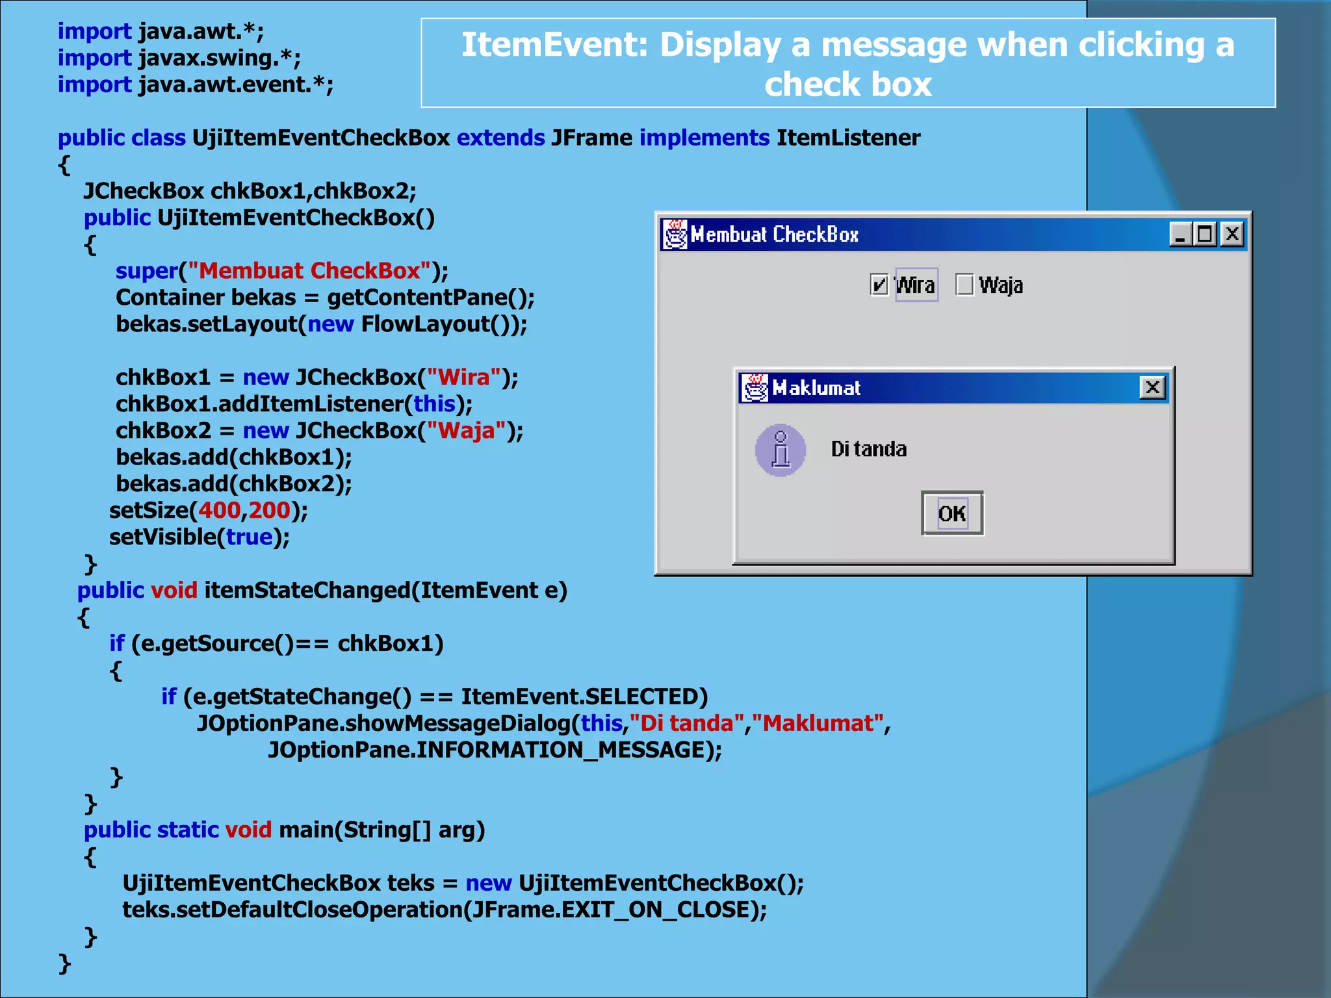The width and height of the screenshot is (1331, 998).
Task: Click the ItemEvent.SELECTED condition line
Action: coord(435,697)
